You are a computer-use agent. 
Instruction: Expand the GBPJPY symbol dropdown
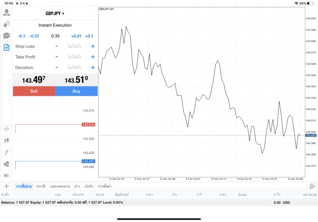(55, 13)
